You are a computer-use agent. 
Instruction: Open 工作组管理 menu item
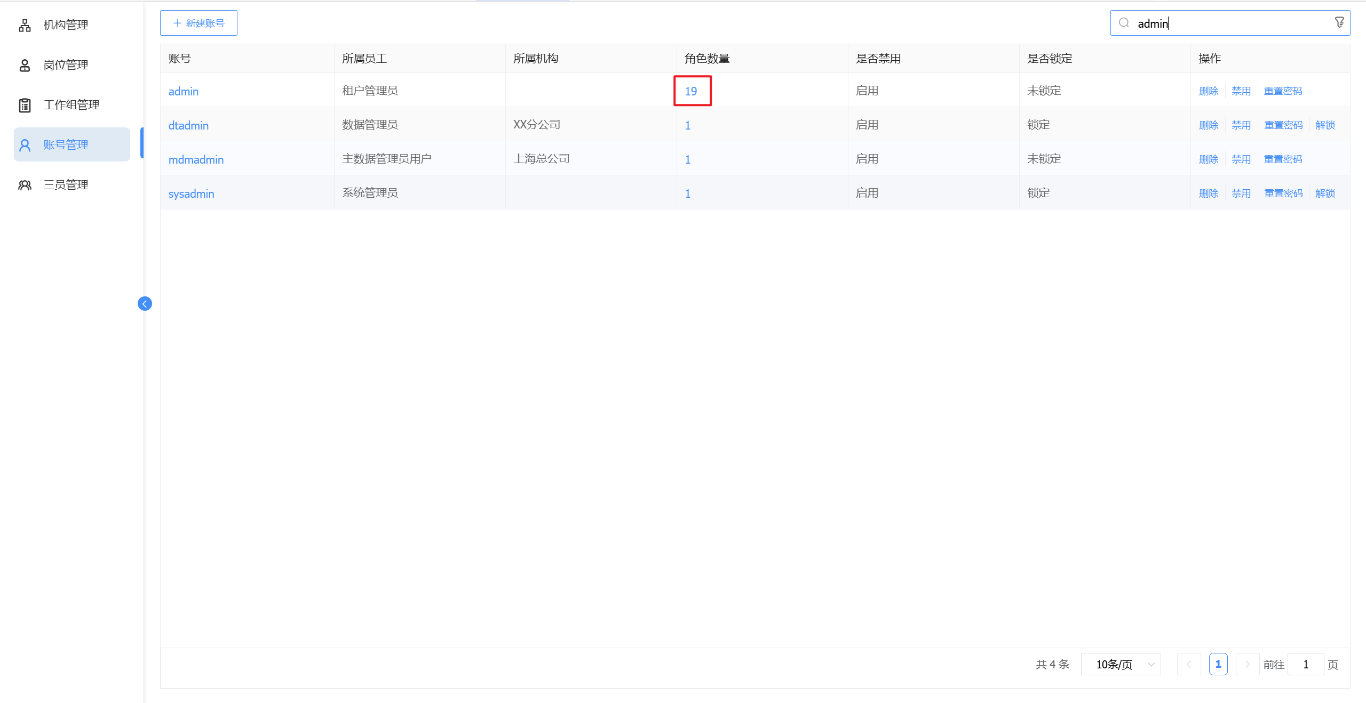tap(72, 105)
